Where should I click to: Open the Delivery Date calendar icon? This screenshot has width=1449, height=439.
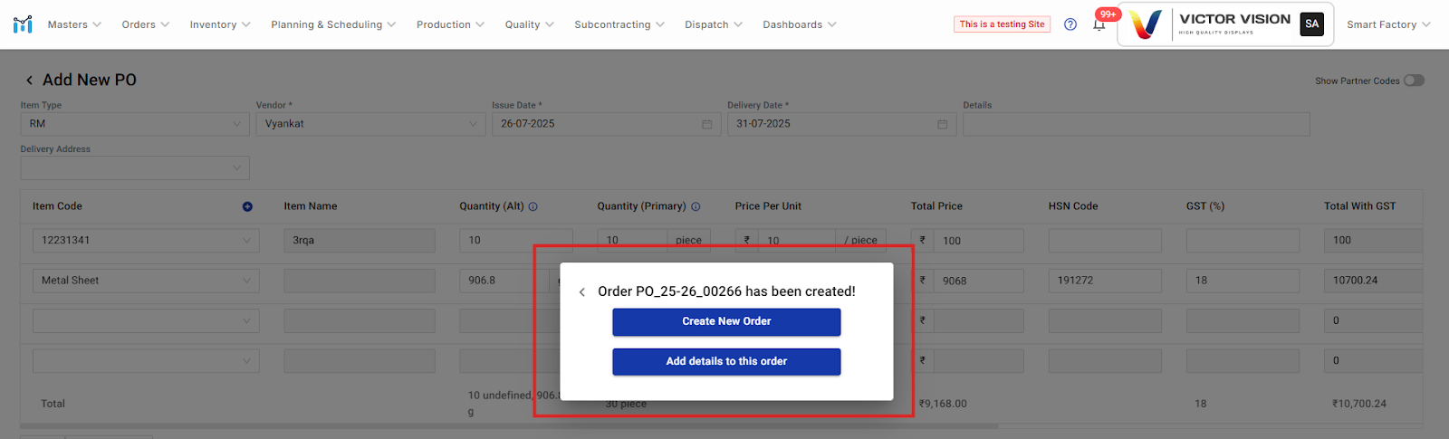tap(942, 124)
